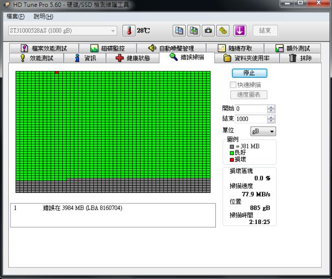Open the 健康狀態 tab with red cross
The height and width of the screenshot is (279, 332).
tap(133, 58)
